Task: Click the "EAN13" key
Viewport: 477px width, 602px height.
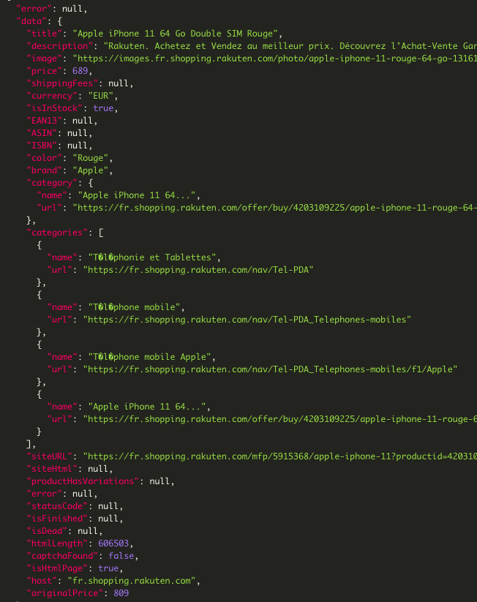Action: [45, 121]
